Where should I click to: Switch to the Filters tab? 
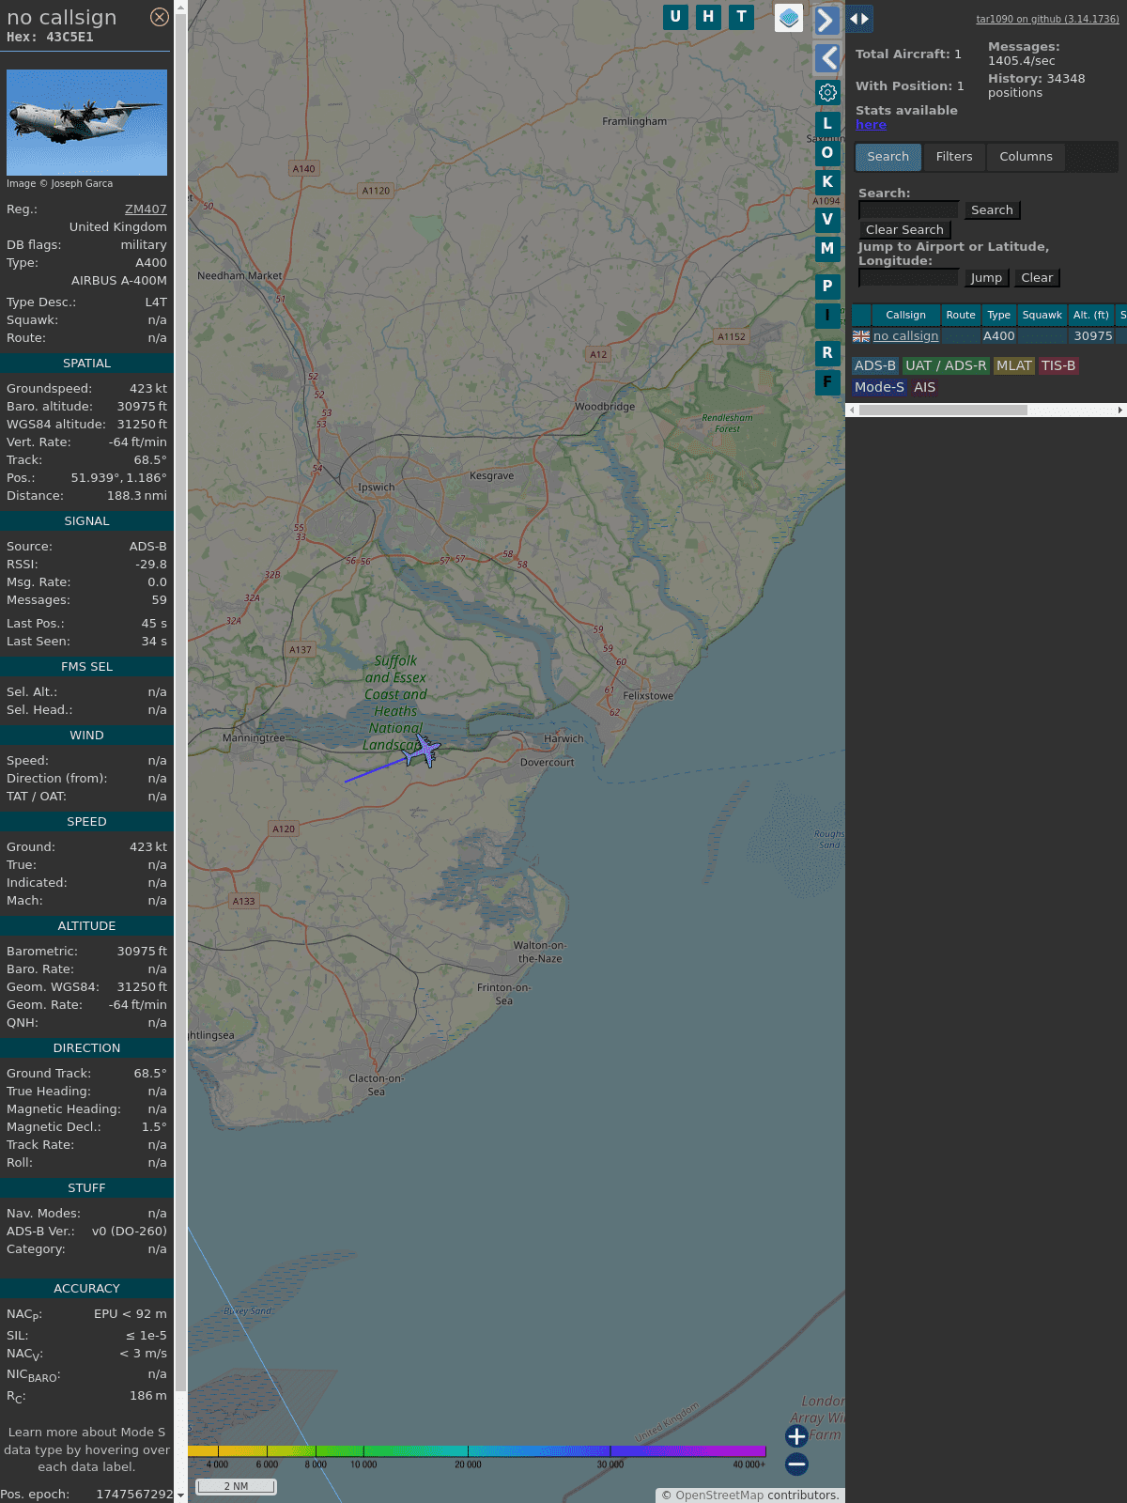click(x=953, y=157)
